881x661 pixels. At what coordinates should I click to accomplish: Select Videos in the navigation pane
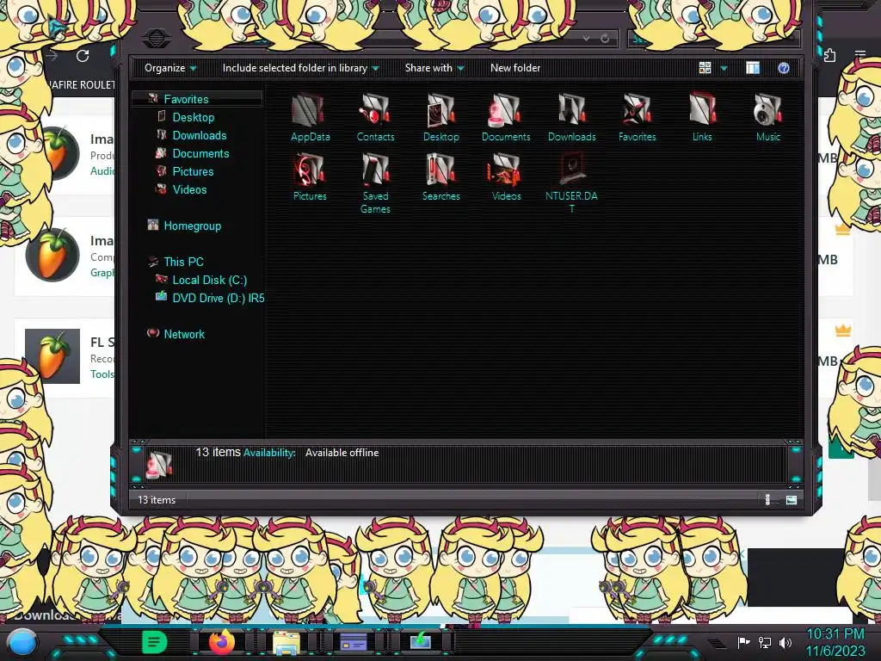(x=189, y=189)
